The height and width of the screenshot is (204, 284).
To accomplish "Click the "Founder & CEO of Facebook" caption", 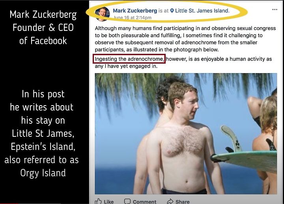I will [x=43, y=34].
